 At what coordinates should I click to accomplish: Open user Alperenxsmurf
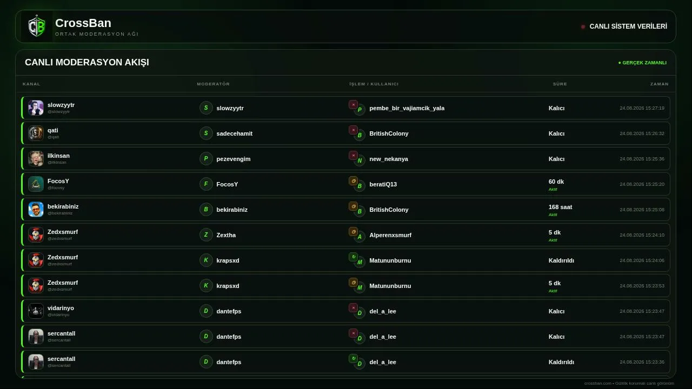(390, 235)
